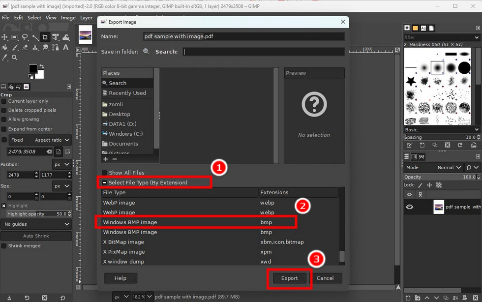Screen dimensions: 482x302
Task: Select the Clone tool
Action: point(35,48)
